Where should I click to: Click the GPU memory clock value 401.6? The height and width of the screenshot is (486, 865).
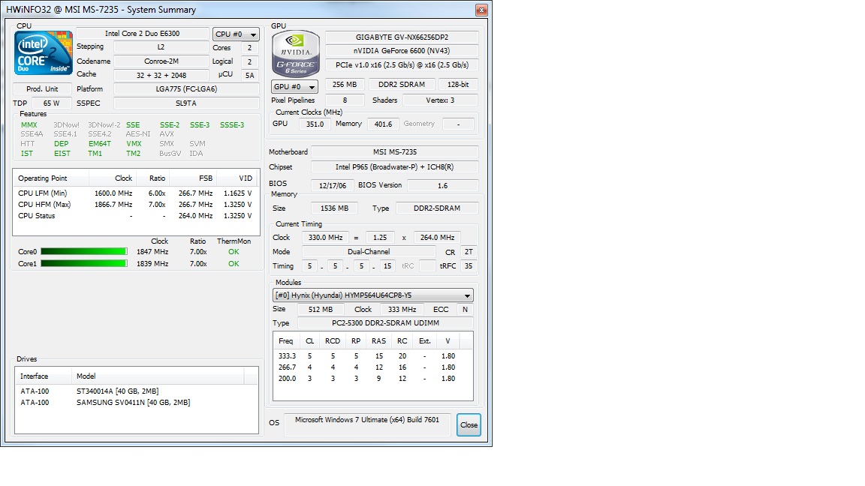[383, 124]
